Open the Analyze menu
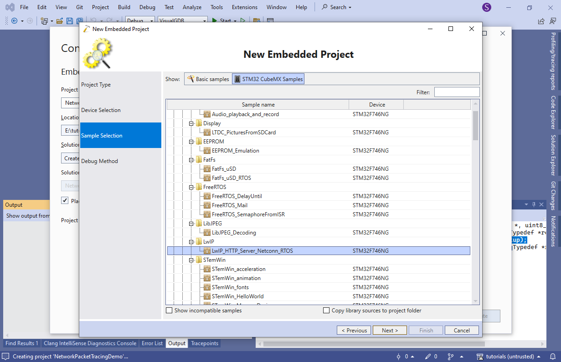This screenshot has height=362, width=561. pyautogui.click(x=192, y=7)
